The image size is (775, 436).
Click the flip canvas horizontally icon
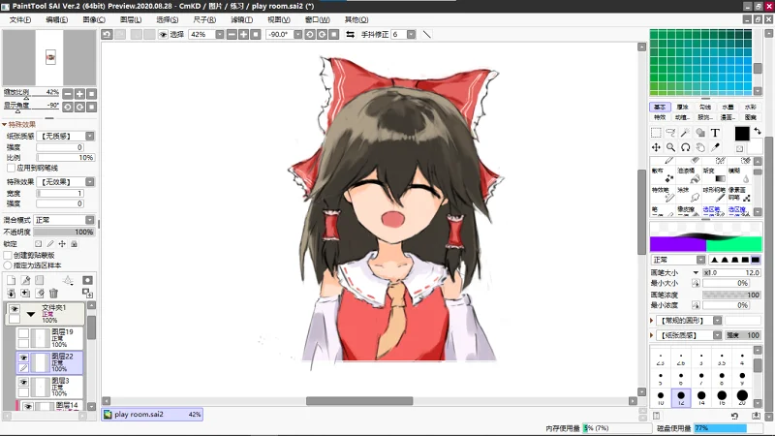click(350, 34)
